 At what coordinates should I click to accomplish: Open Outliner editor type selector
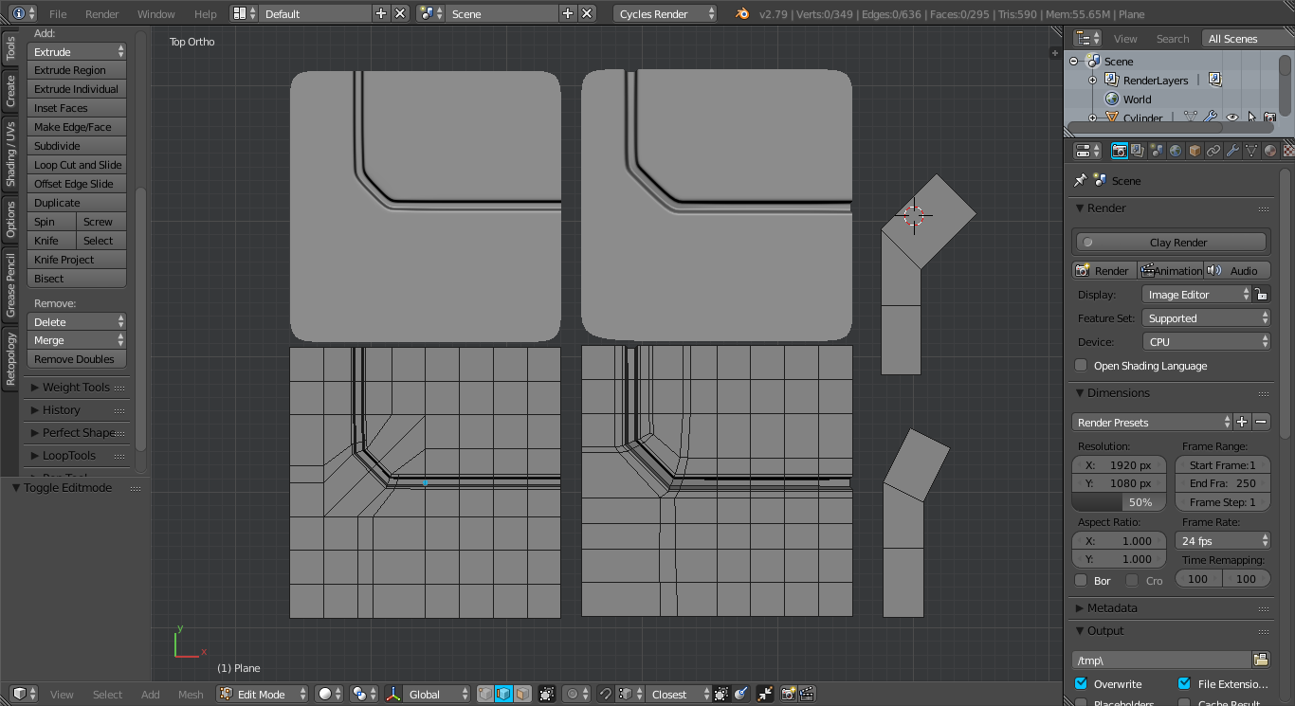[x=1087, y=38]
